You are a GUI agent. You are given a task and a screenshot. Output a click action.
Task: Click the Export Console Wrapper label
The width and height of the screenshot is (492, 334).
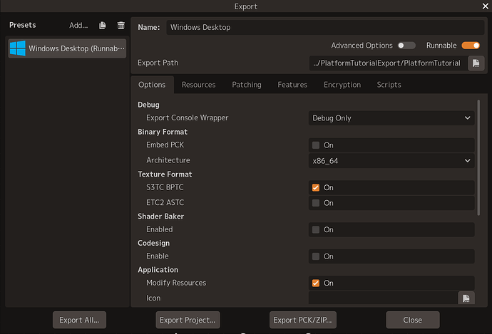(x=187, y=118)
